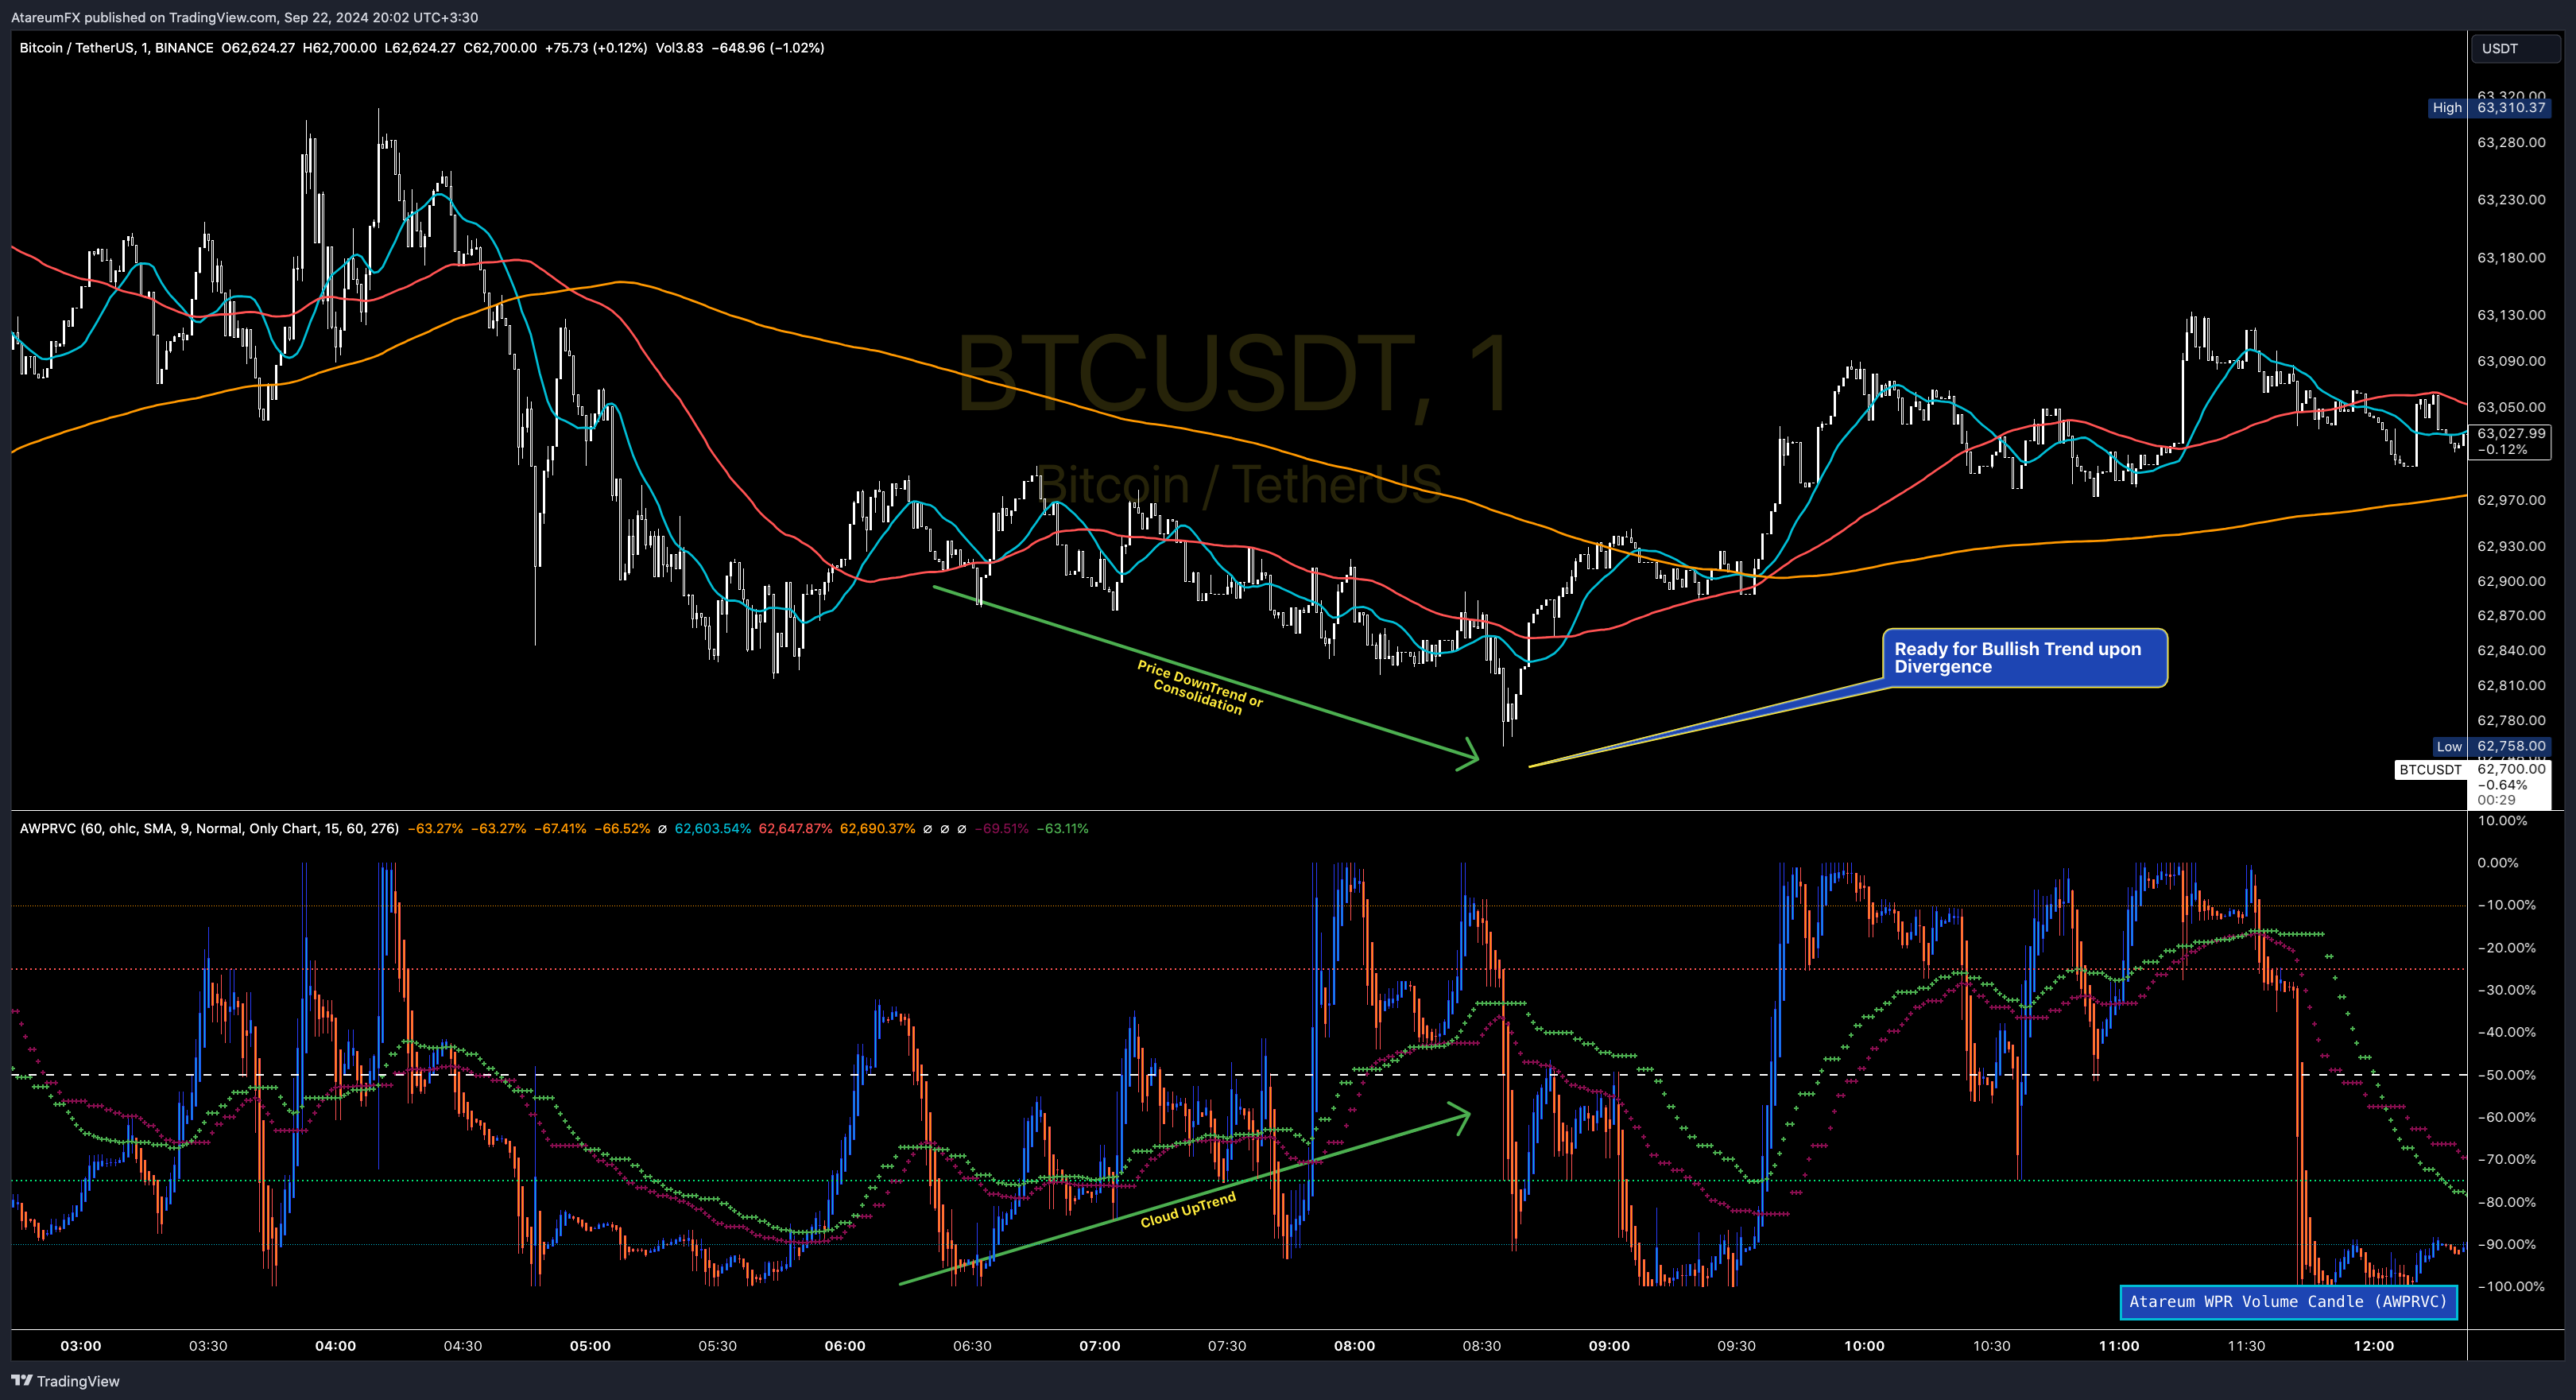Click the −66.52% indicator value

click(622, 829)
